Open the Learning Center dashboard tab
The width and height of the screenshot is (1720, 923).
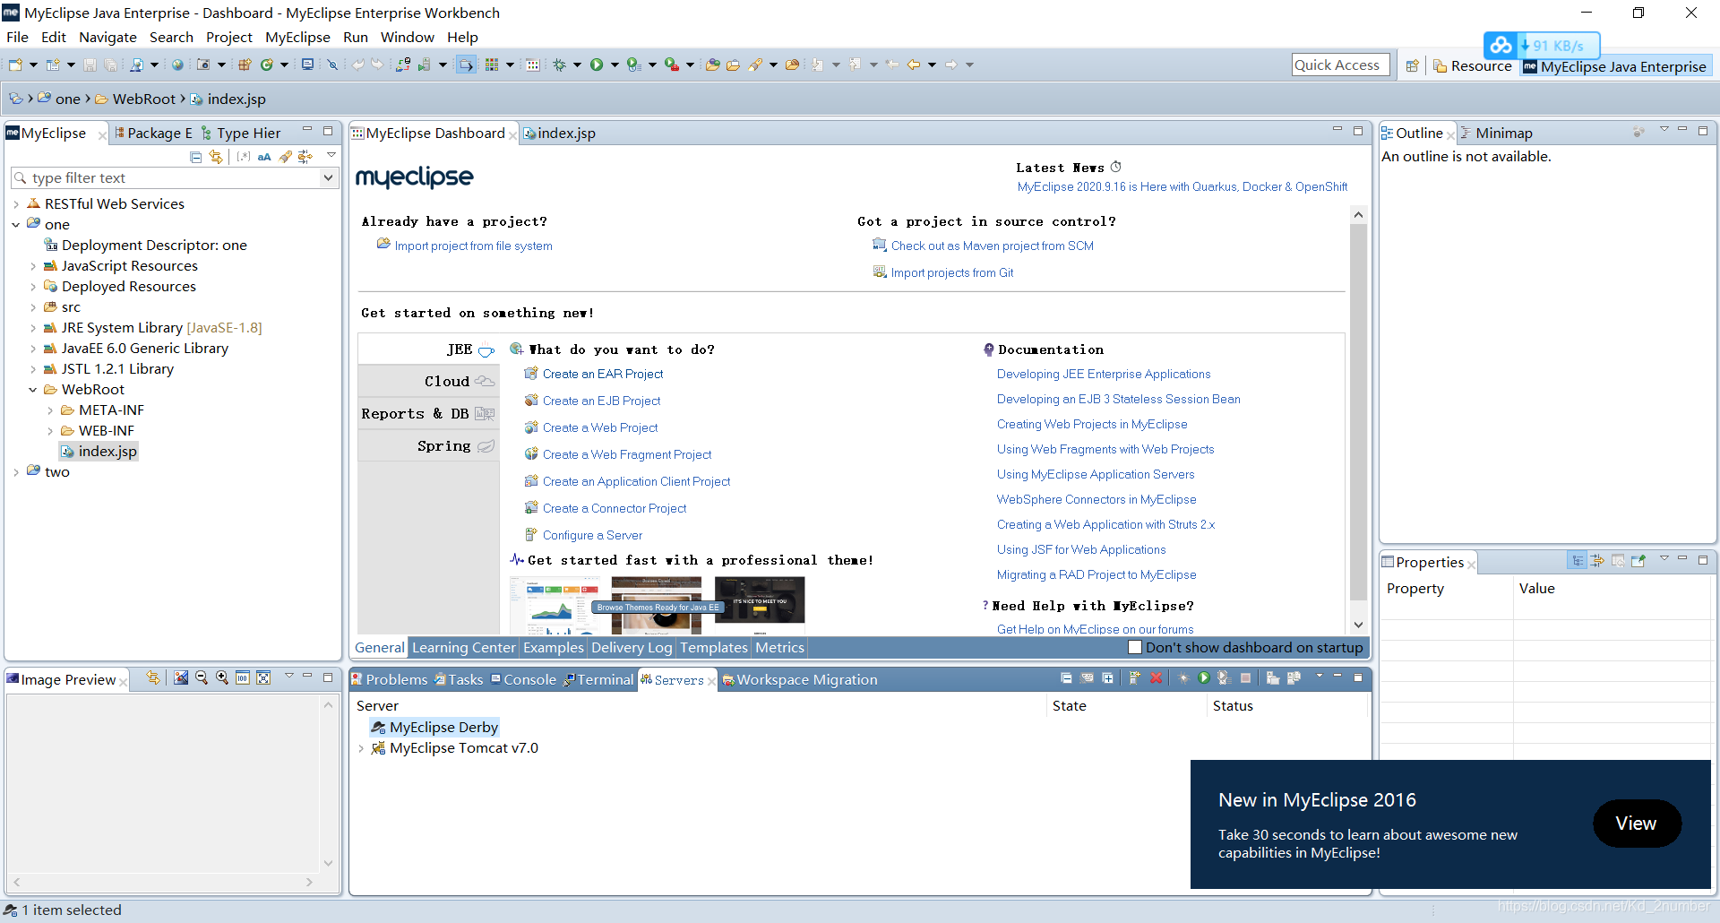click(463, 647)
